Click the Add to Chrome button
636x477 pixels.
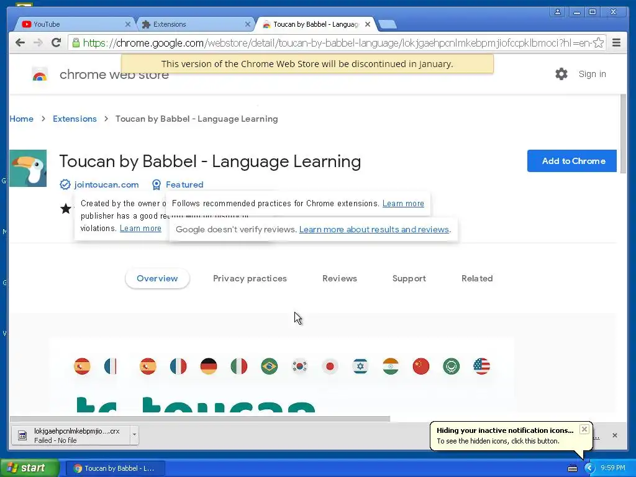pos(572,161)
